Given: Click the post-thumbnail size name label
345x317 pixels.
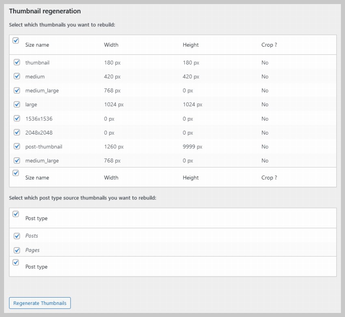Looking at the screenshot, I should click(x=43, y=147).
